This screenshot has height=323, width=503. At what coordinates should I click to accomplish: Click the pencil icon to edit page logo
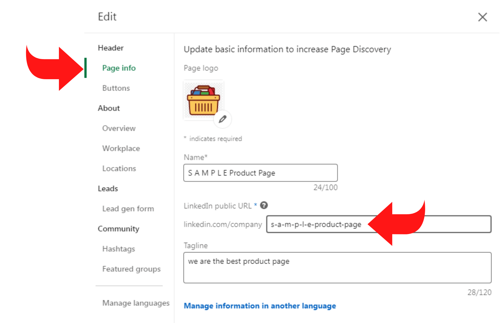point(222,119)
